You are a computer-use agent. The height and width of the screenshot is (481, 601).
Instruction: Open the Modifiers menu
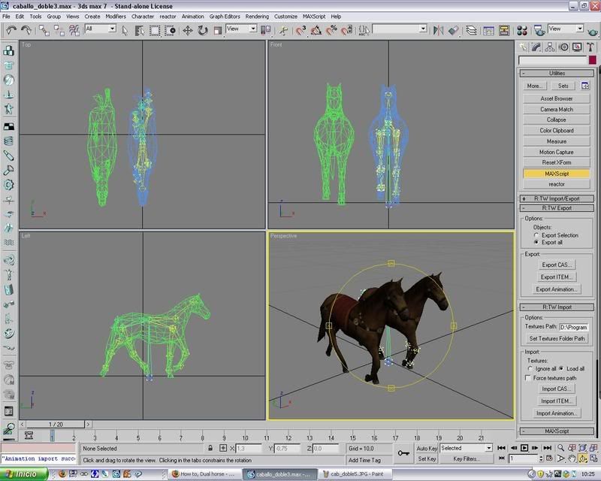click(116, 17)
